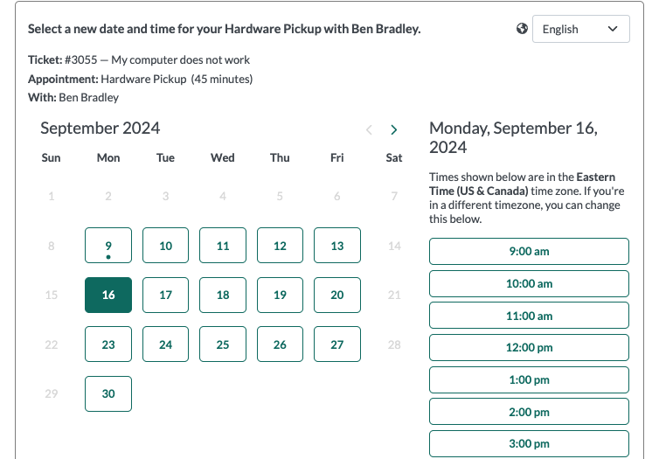Click the 3:00 pm time slot
The image size is (659, 459).
[529, 443]
